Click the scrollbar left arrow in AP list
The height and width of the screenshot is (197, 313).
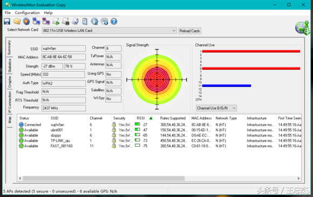click(x=20, y=178)
